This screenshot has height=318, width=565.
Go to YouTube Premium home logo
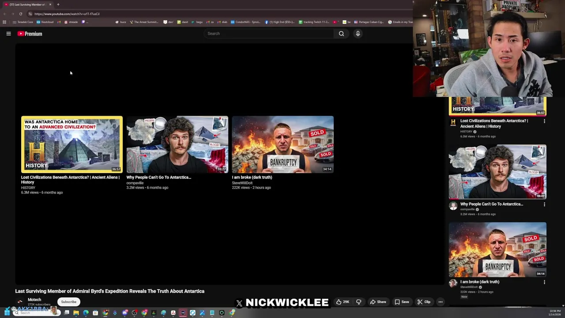click(x=30, y=34)
